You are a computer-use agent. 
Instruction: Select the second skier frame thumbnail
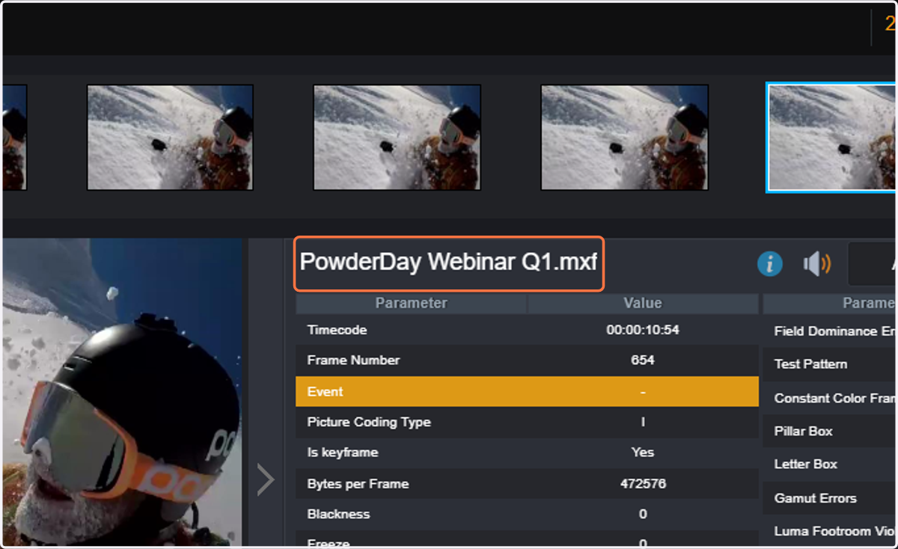coord(170,137)
